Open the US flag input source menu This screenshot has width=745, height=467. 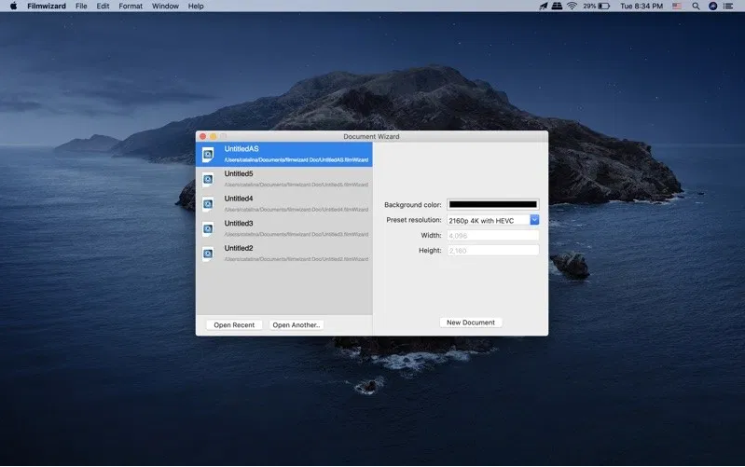677,6
